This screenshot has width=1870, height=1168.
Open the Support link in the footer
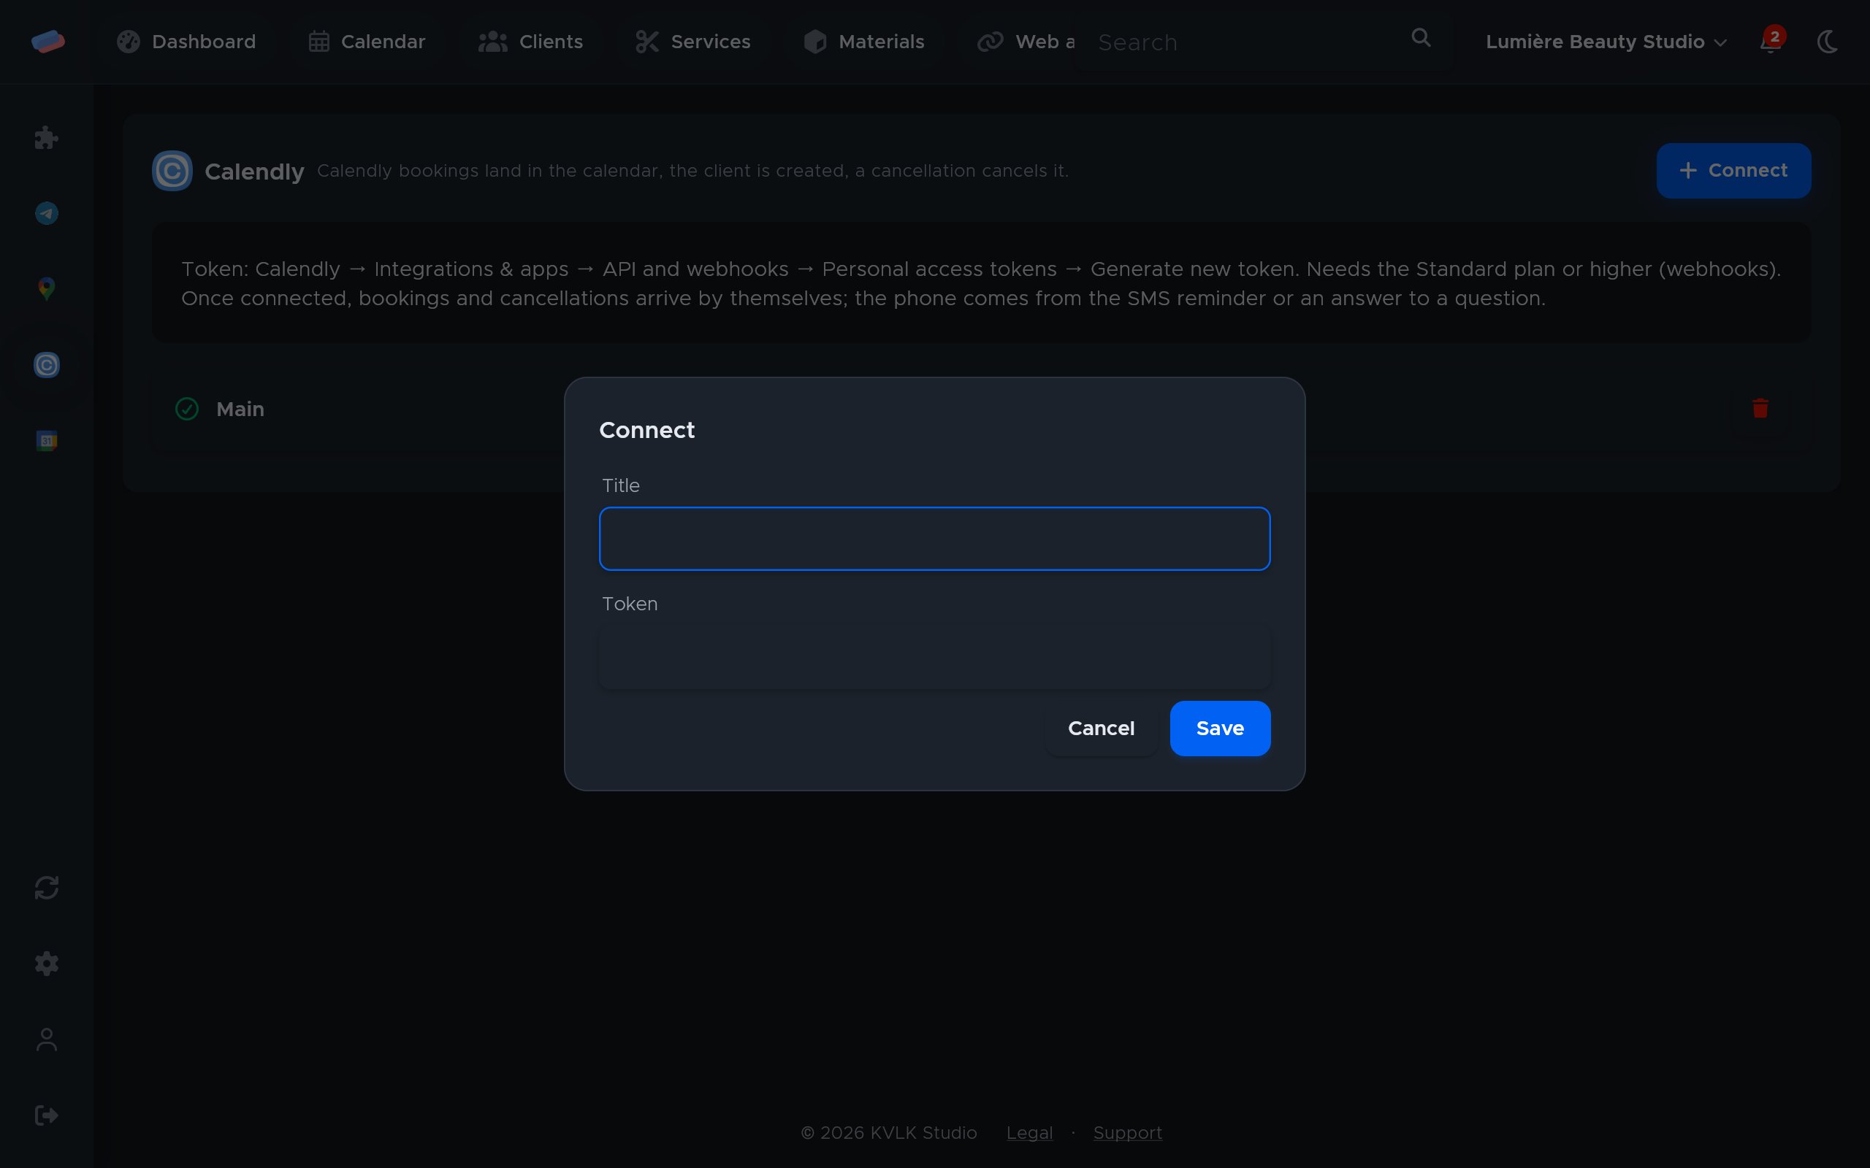1127,1132
